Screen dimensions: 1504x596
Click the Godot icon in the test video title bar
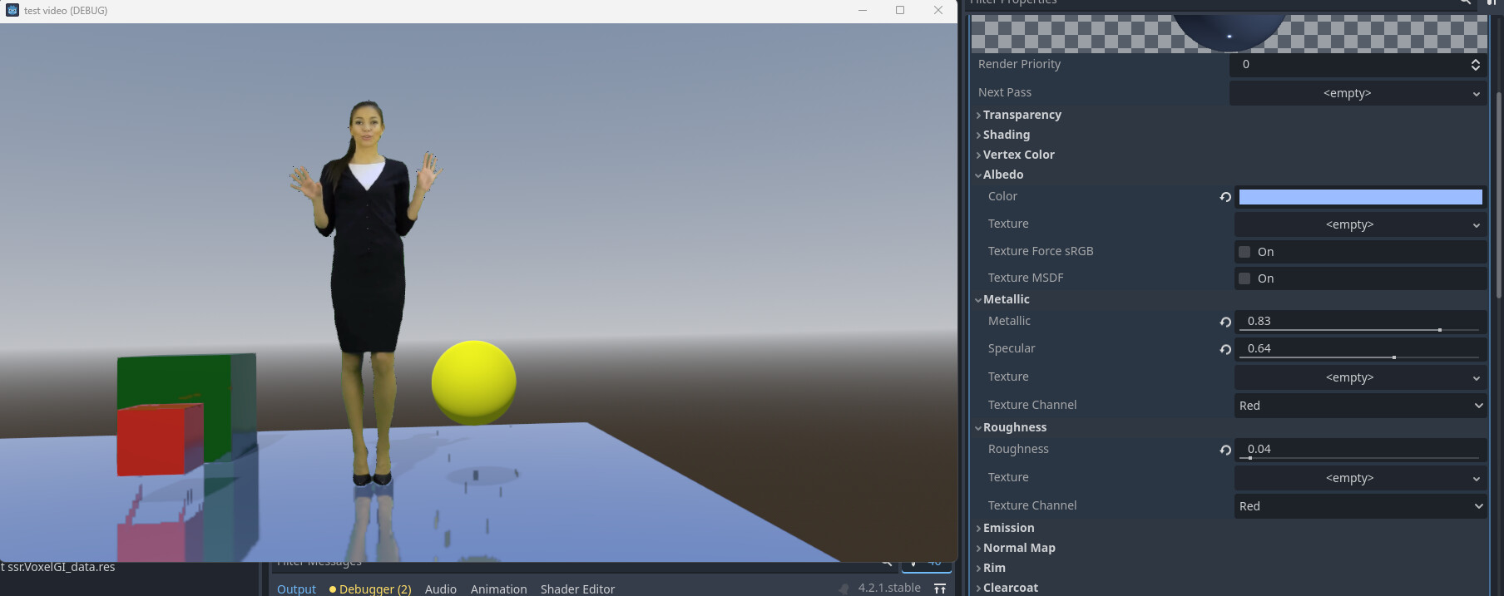(12, 10)
